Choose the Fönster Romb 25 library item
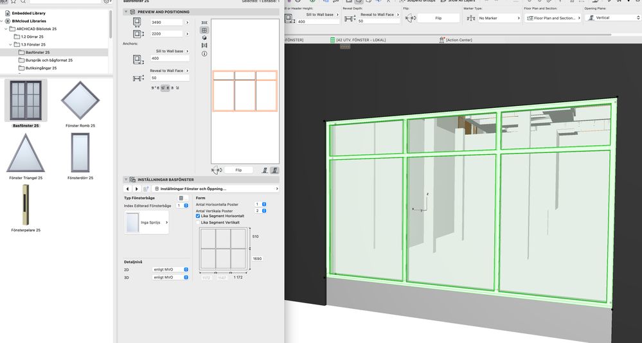The image size is (642, 343). [80, 100]
